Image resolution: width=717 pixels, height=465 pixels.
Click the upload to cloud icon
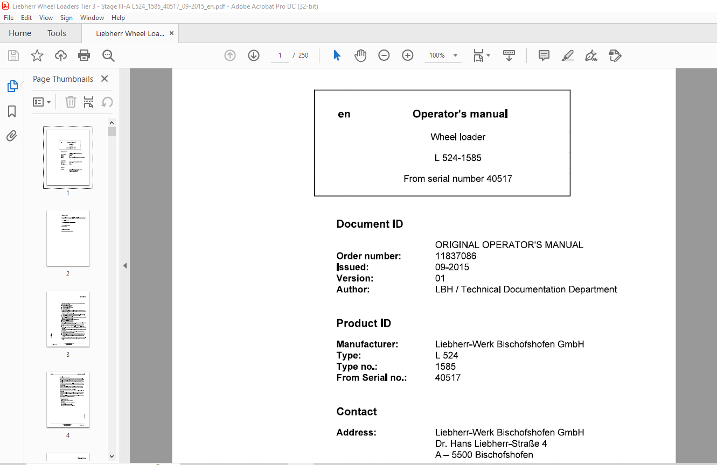[x=61, y=55]
